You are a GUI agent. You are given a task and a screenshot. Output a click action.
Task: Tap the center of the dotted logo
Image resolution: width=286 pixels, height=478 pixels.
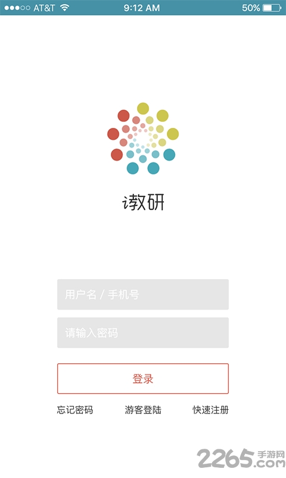click(x=143, y=139)
